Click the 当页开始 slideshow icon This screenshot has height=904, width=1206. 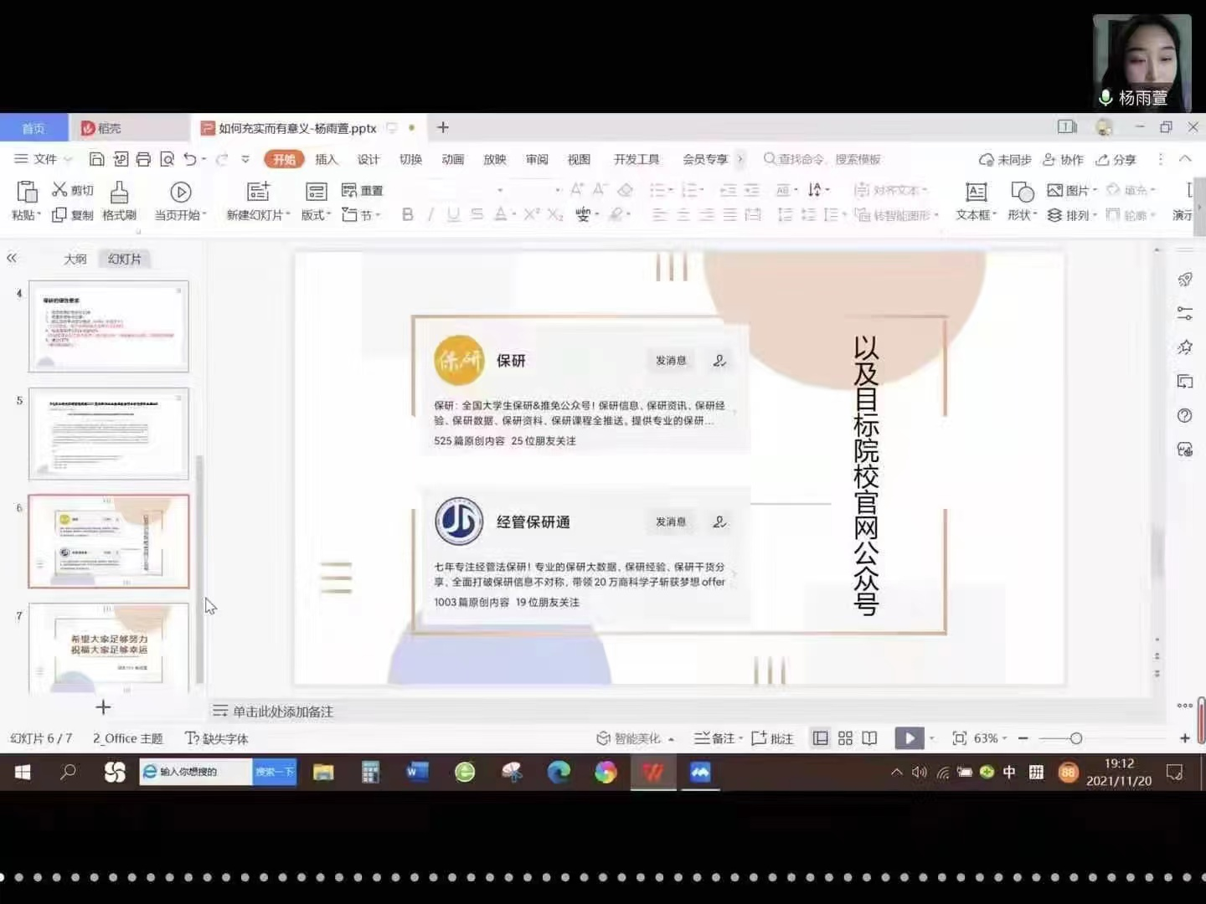tap(180, 193)
